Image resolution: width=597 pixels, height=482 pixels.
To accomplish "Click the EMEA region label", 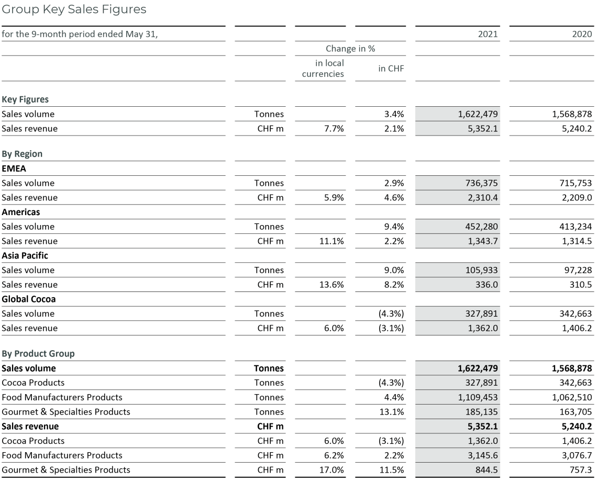I will pyautogui.click(x=14, y=169).
